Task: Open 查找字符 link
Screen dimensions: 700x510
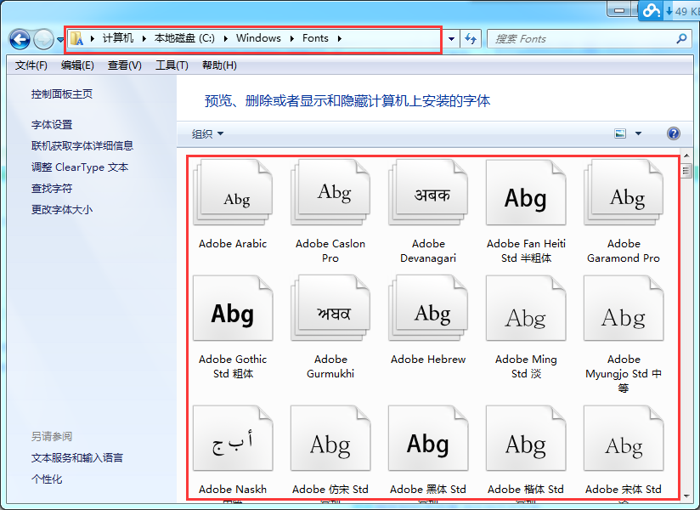Action: (x=51, y=188)
